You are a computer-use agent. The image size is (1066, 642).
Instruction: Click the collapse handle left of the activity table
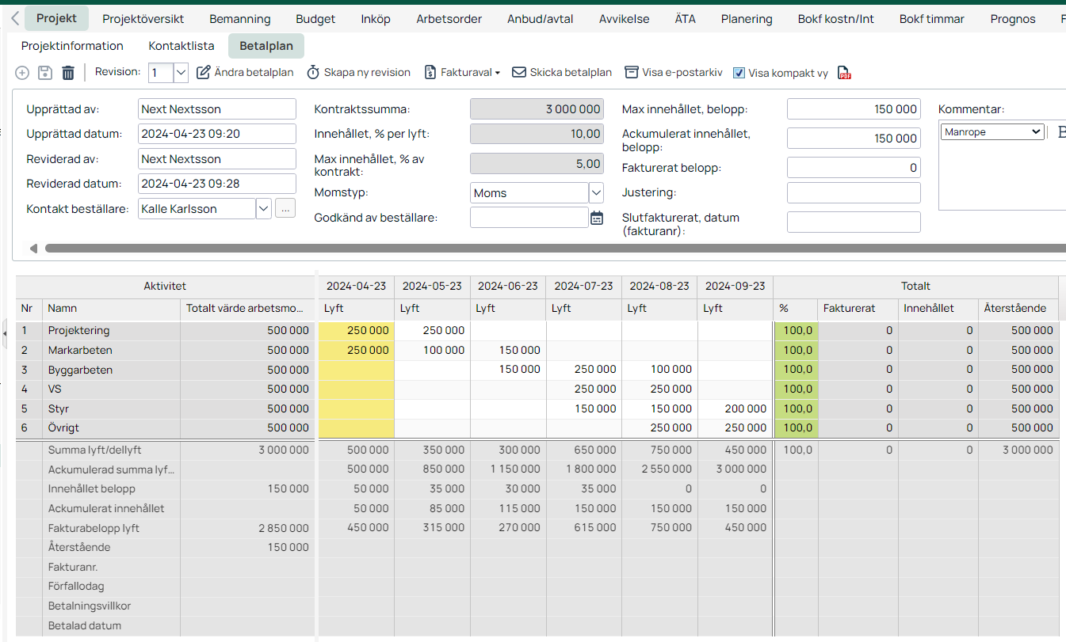click(6, 334)
